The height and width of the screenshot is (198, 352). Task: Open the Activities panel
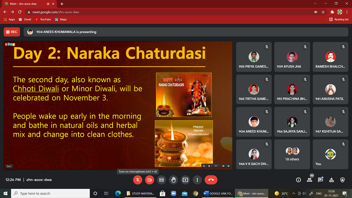pyautogui.click(x=332, y=180)
